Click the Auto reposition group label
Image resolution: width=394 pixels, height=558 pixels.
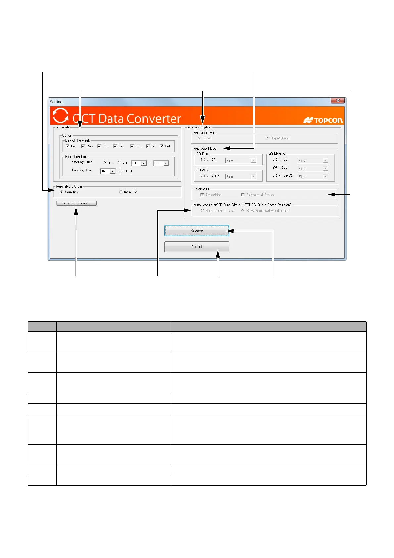pos(243,205)
